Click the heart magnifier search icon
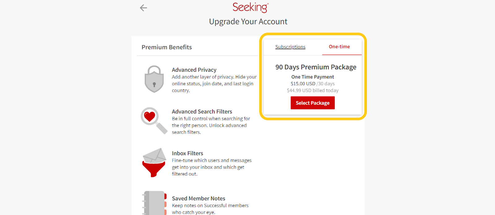 [154, 121]
